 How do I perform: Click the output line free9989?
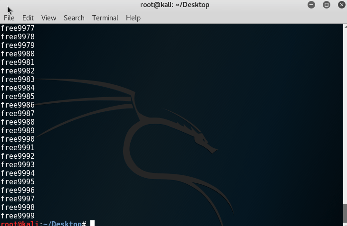[18, 130]
